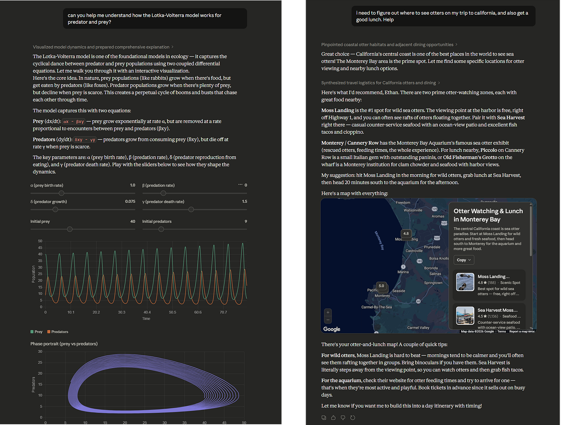Click the 'Otter Watching & Lunch in Monterey Bay' title
The image size is (562, 425).
point(488,215)
